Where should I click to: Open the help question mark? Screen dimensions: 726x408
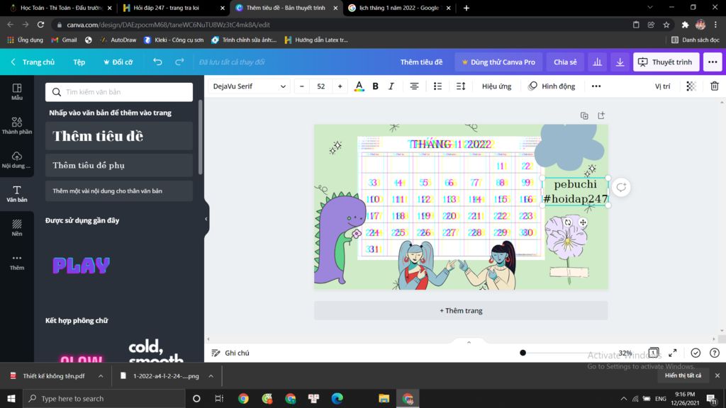click(715, 353)
